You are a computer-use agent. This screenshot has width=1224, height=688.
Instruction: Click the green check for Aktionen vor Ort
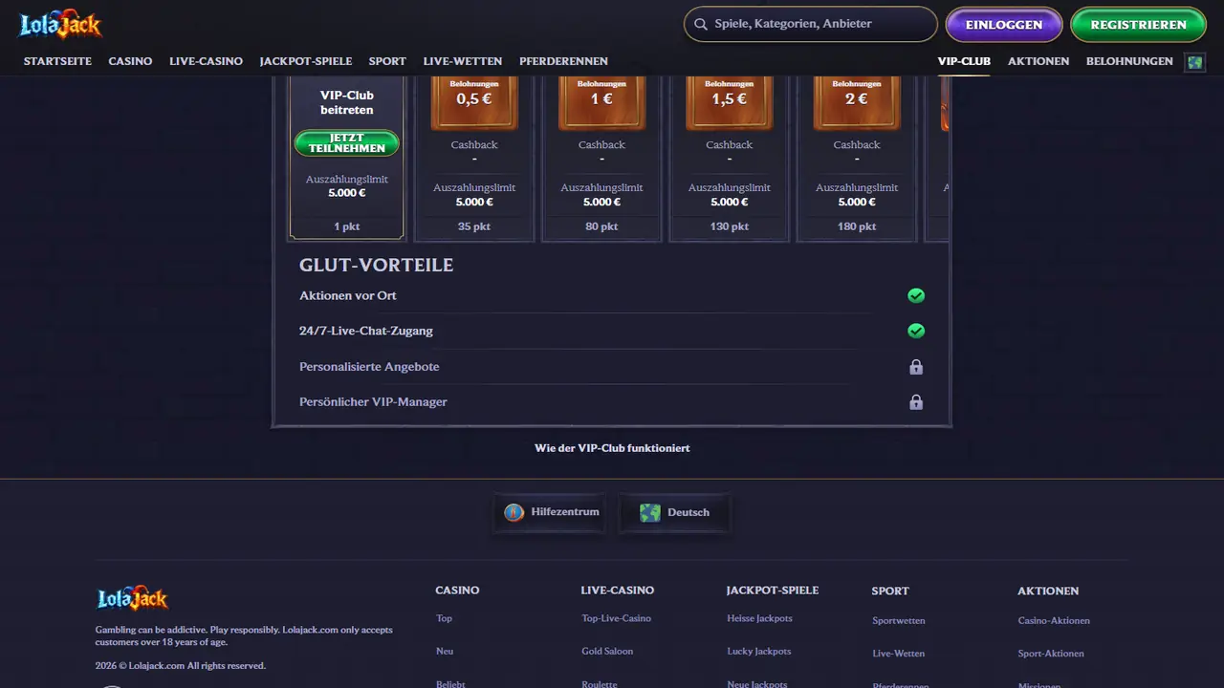click(x=916, y=295)
